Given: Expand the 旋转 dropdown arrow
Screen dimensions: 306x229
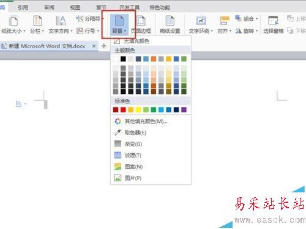Looking at the screenshot, I should point(257,31).
